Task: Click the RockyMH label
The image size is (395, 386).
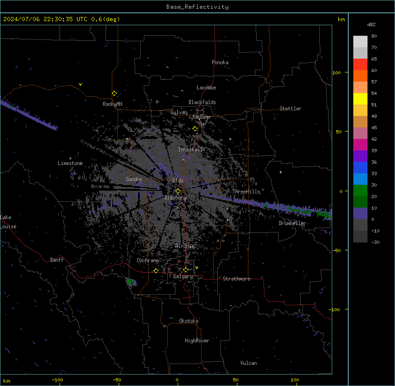Action: (112, 104)
